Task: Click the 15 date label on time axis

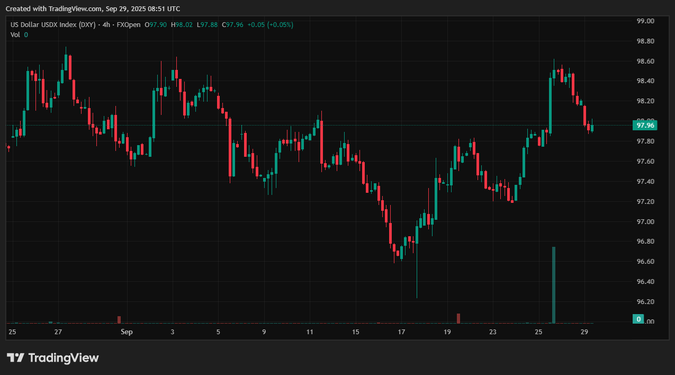Action: 356,332
